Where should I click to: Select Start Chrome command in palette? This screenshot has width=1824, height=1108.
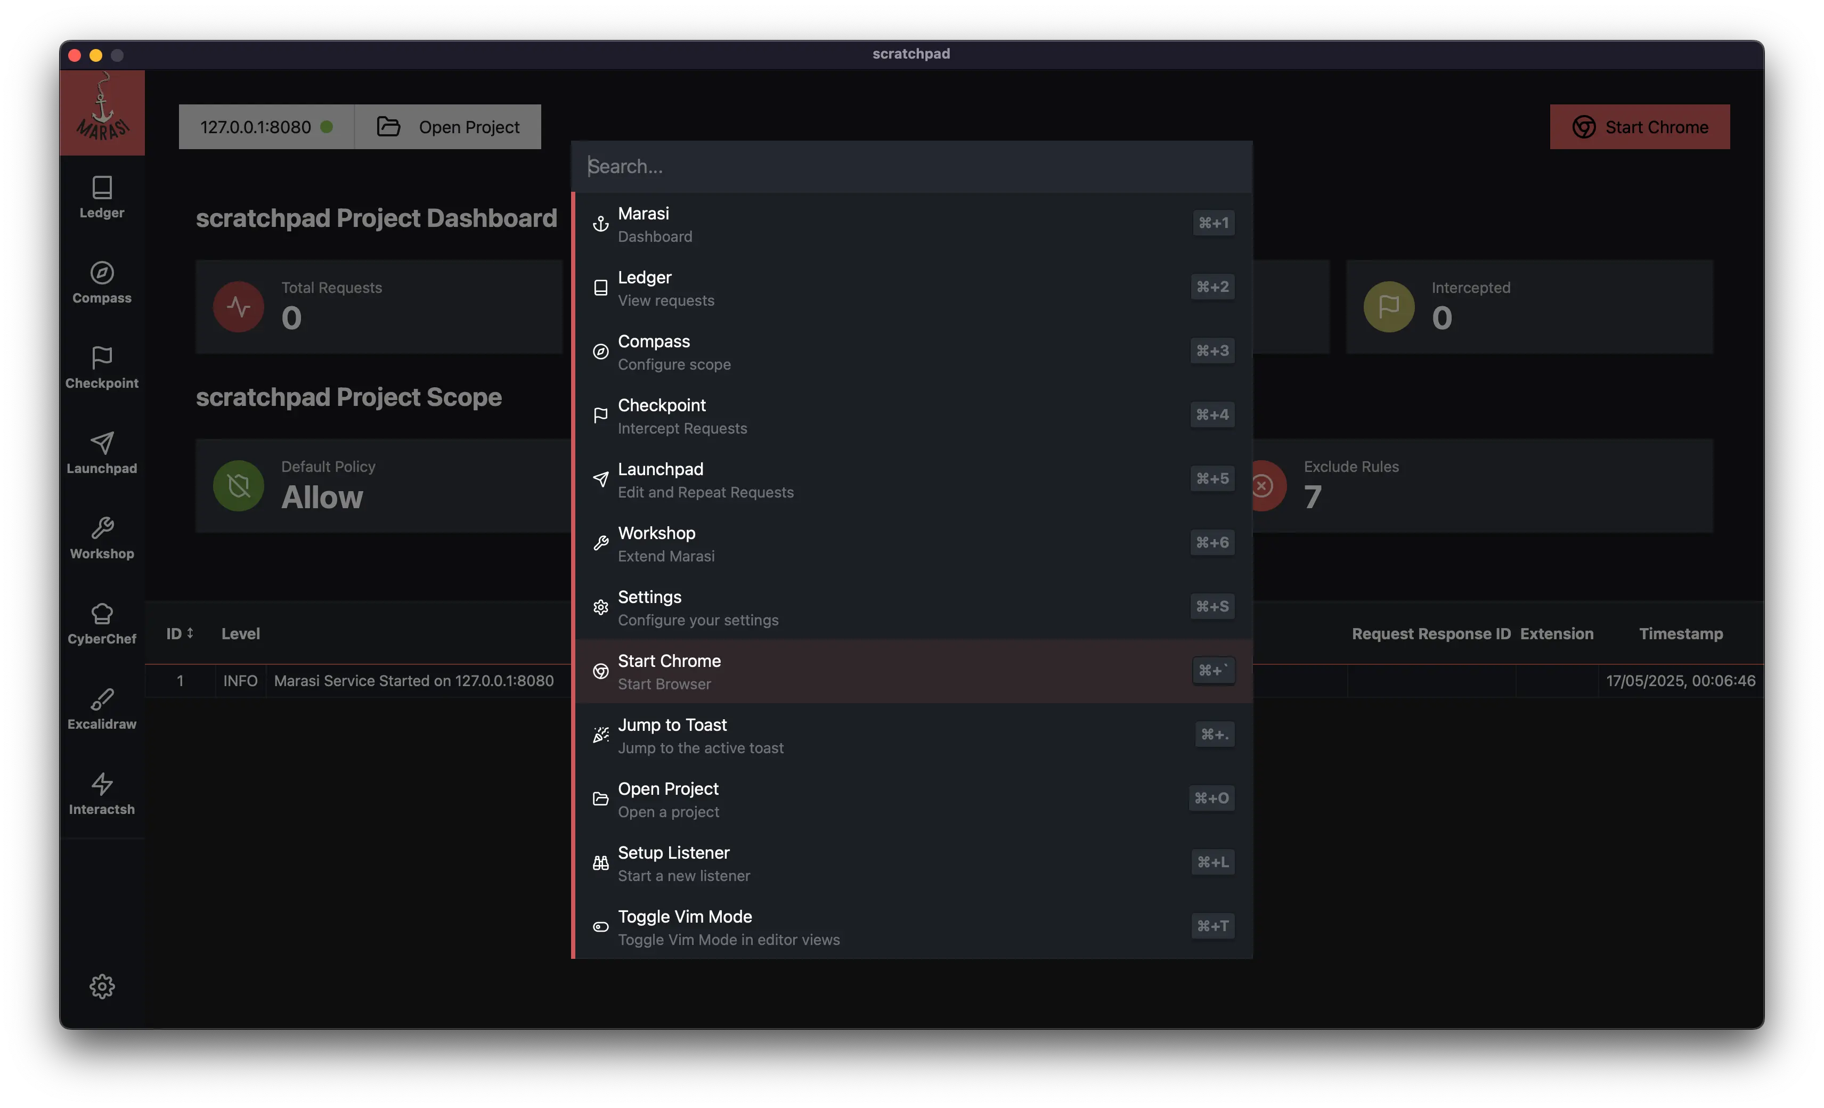914,671
